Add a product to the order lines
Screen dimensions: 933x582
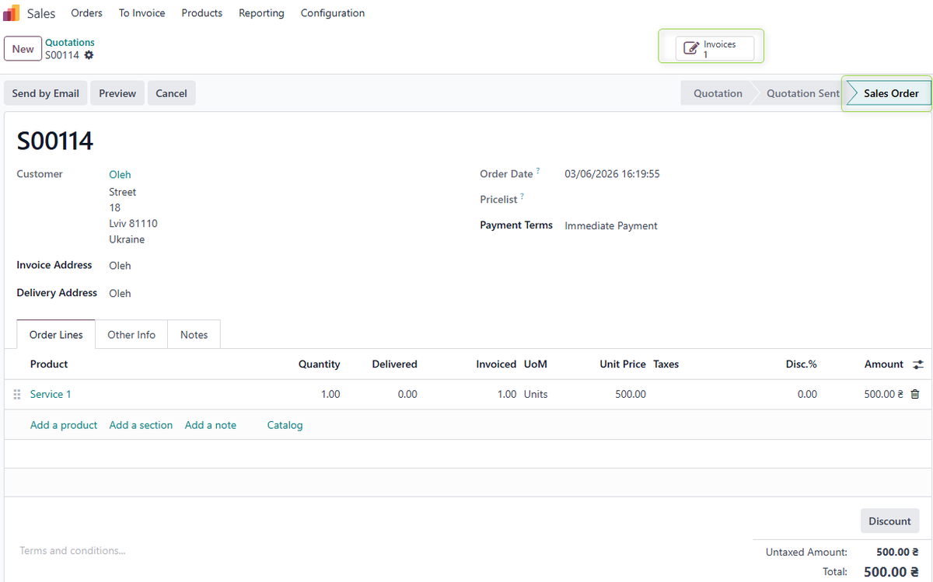coord(63,425)
